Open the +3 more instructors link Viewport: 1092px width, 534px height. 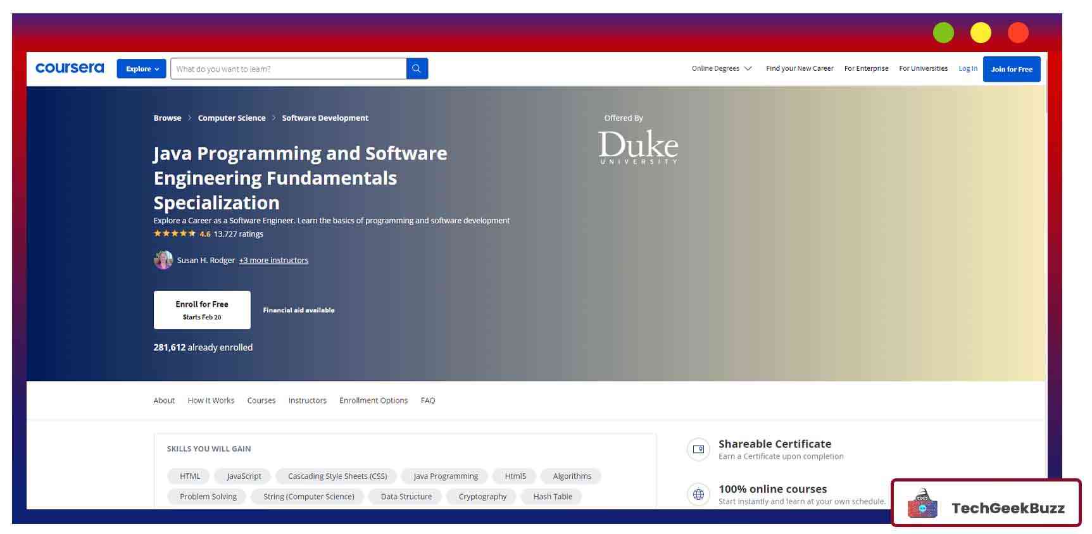[x=273, y=260]
